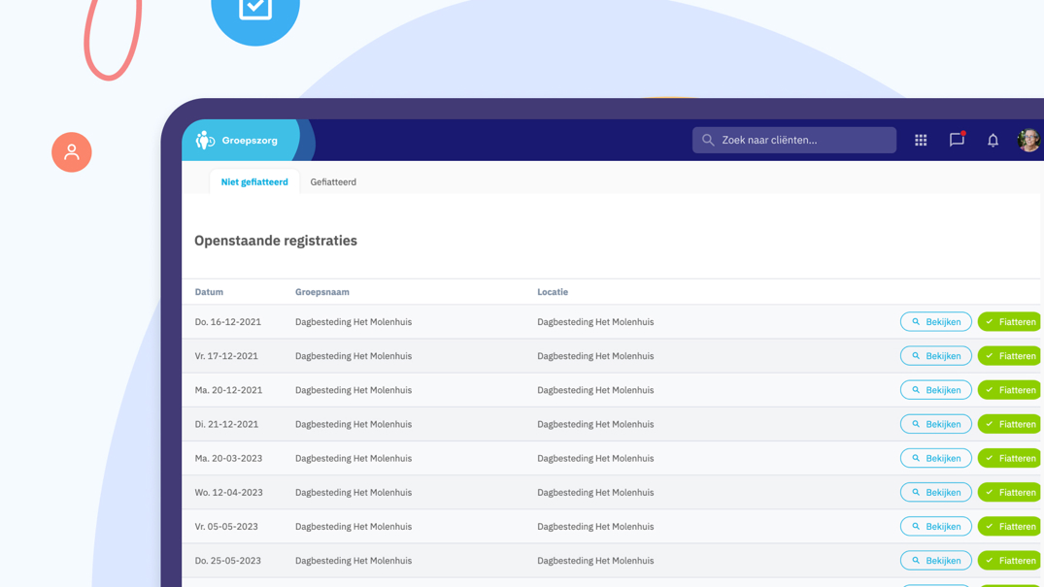
Task: Switch to the Niet gefiatteerd tab
Action: [254, 181]
